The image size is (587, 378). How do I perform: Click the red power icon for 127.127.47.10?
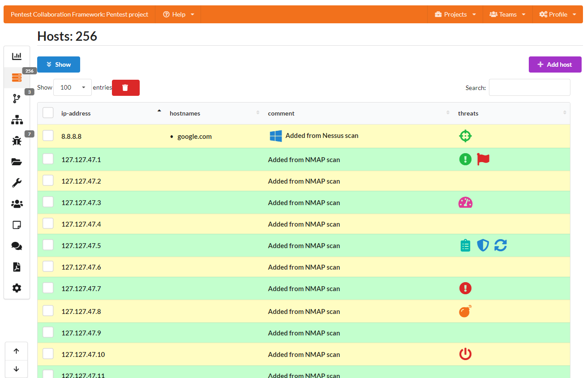(x=465, y=354)
